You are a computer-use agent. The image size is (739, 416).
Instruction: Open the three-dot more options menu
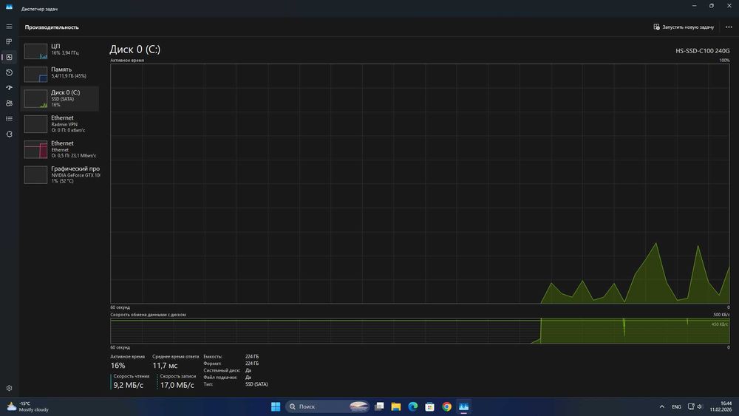[729, 27]
